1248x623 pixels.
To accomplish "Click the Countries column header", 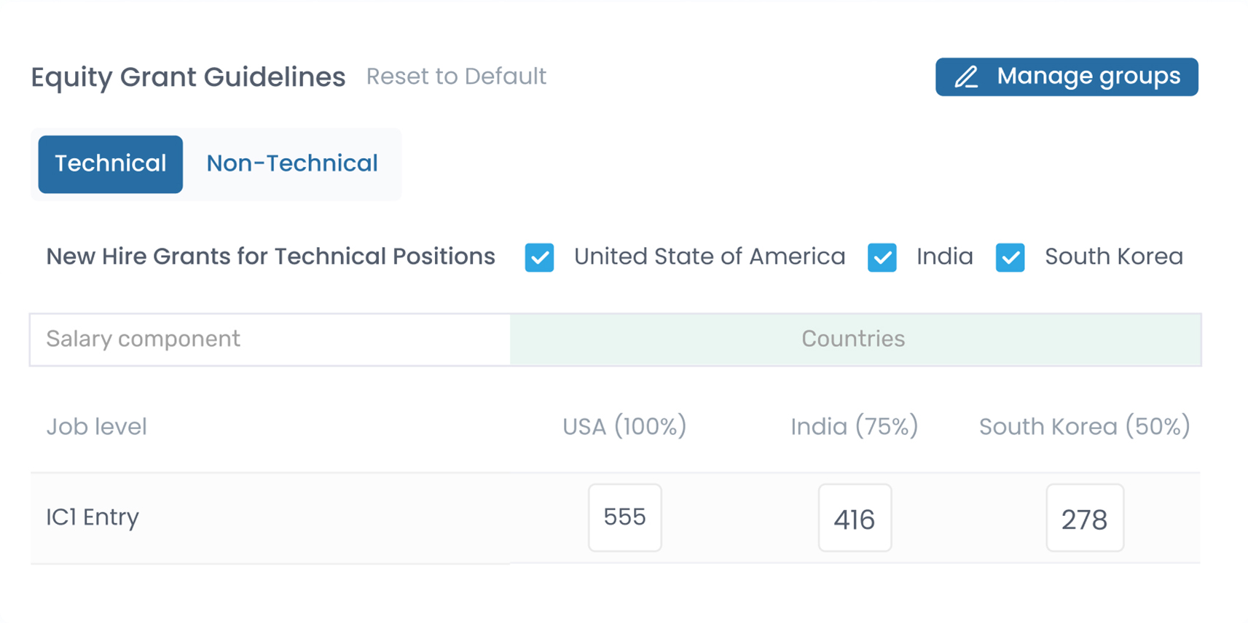I will coord(853,339).
